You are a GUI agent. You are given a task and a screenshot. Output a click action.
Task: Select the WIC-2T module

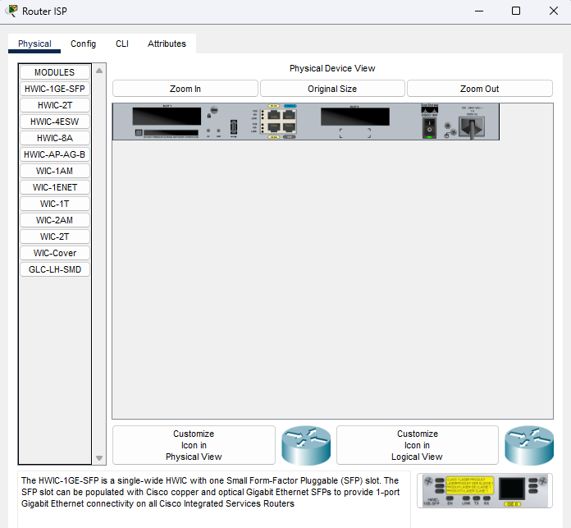tap(55, 236)
